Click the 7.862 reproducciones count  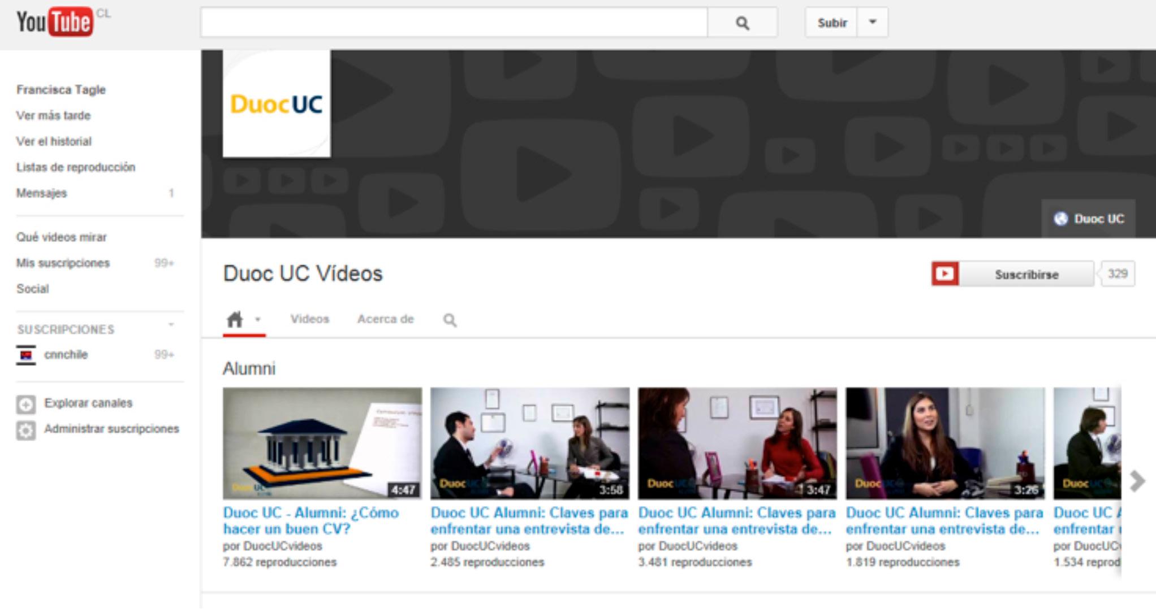[279, 562]
